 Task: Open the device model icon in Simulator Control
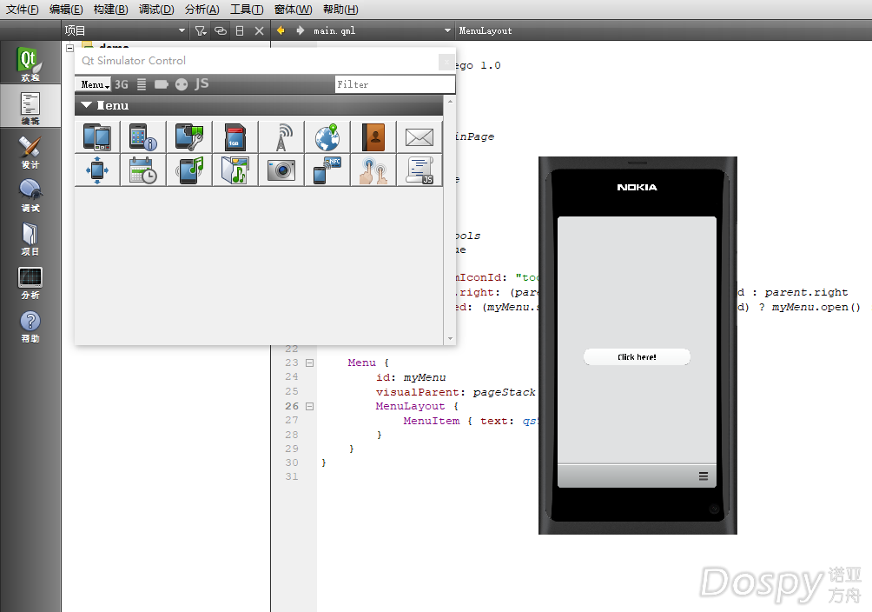click(x=97, y=137)
